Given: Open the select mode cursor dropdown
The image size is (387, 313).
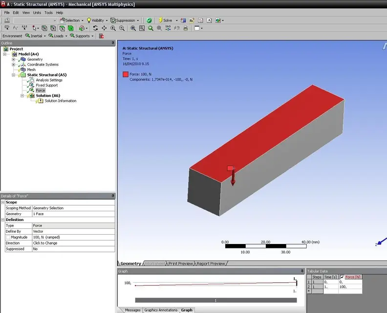Looking at the screenshot, I should (x=36, y=28).
